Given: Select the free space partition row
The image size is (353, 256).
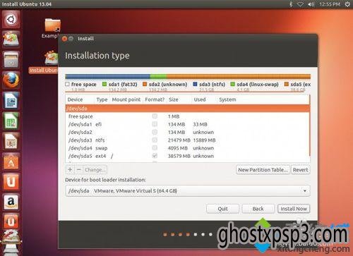Looking at the screenshot, I should [188, 116].
